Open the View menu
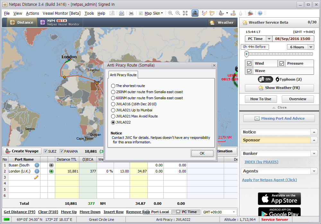The width and height of the screenshot is (321, 224). tap(18, 13)
